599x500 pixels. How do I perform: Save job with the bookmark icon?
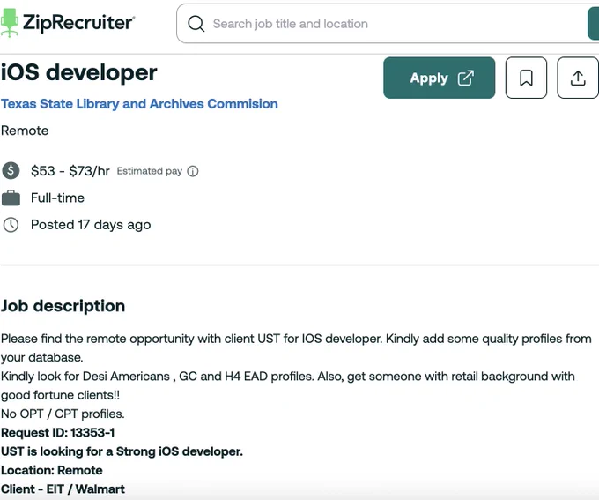526,78
